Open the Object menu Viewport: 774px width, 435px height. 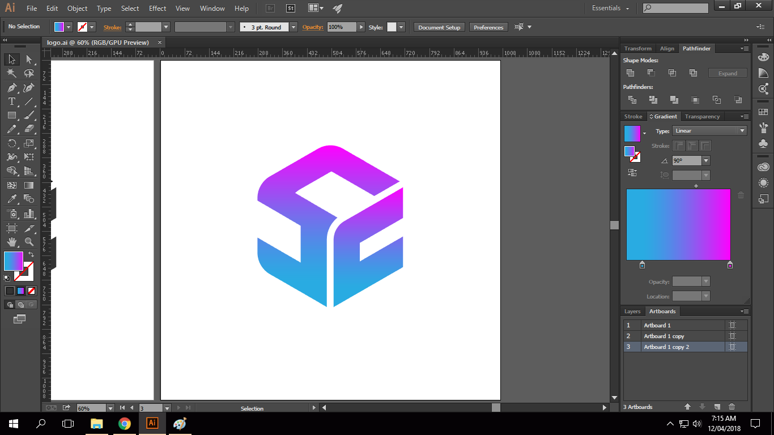77,8
